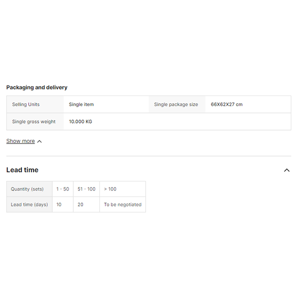Click the 66X62X27 cm package size value
This screenshot has width=300, height=300.
coord(226,104)
